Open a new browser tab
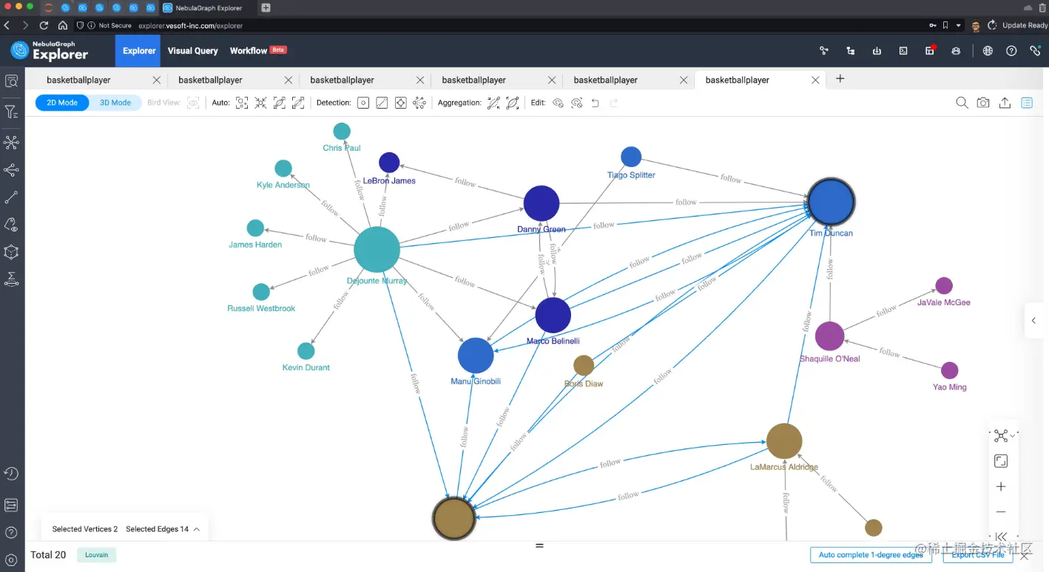This screenshot has height=572, width=1049. click(266, 7)
